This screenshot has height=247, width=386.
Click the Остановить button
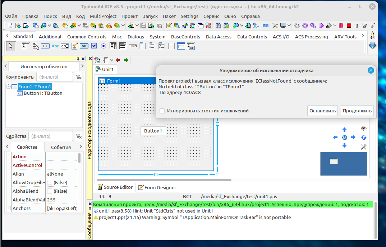[x=322, y=111]
